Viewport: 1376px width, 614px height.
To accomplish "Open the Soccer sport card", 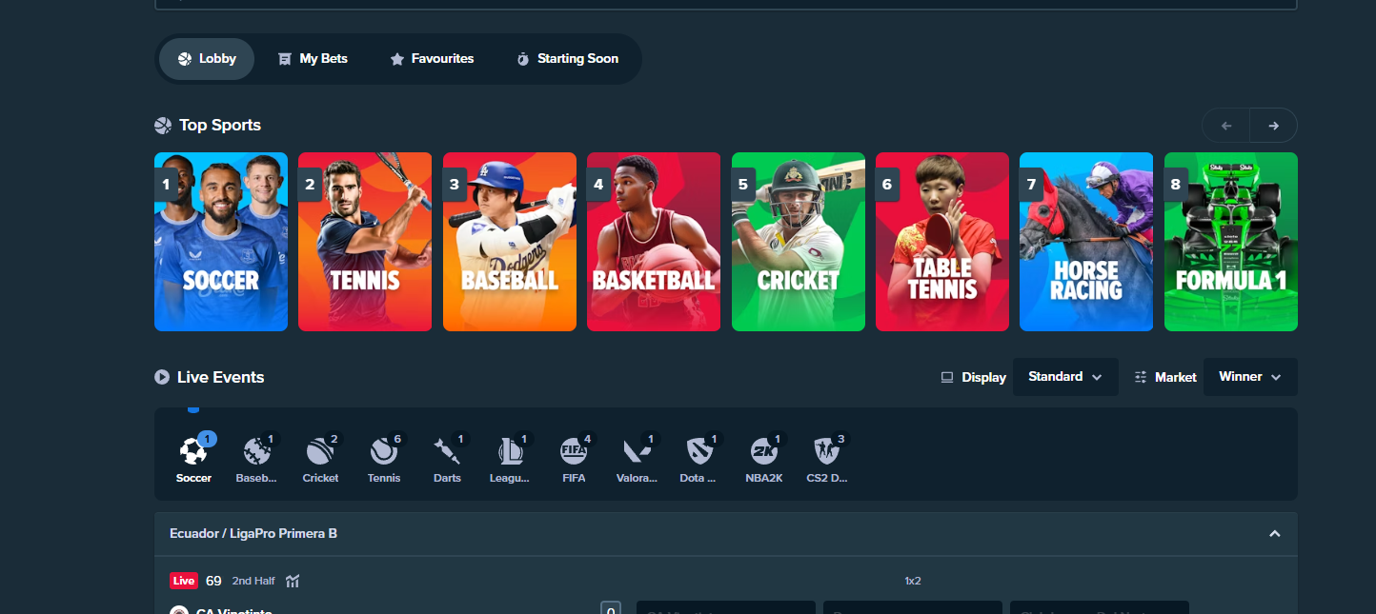I will [x=221, y=242].
